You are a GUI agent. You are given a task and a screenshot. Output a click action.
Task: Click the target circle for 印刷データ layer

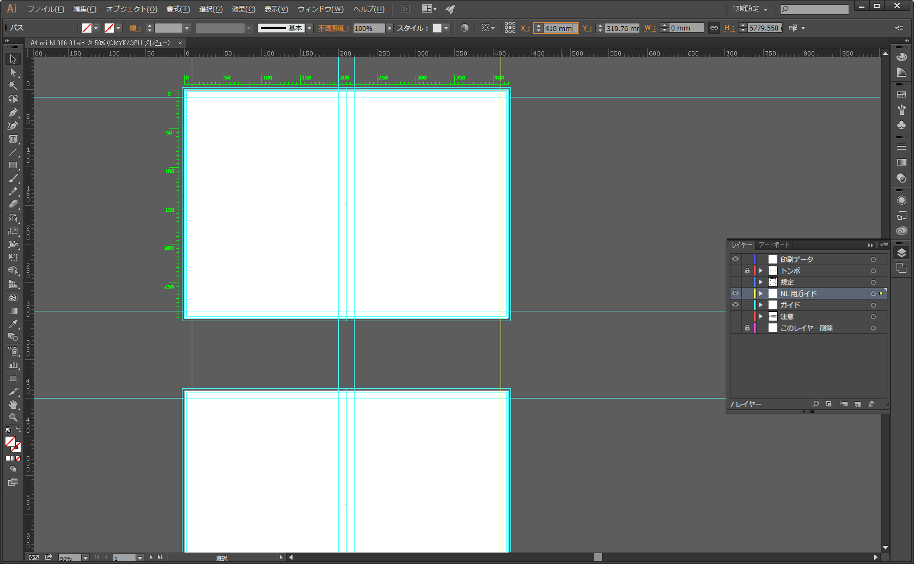873,259
